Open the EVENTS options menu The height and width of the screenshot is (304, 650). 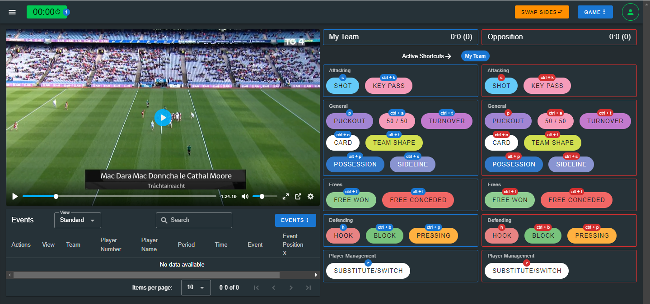[x=295, y=220]
